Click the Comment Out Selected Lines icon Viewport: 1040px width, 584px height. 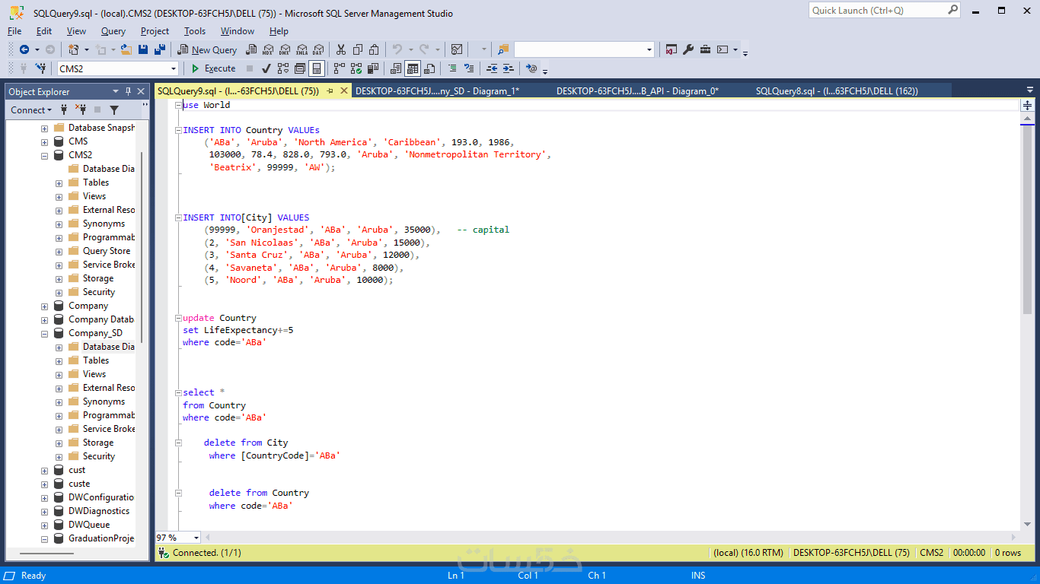[x=452, y=68]
